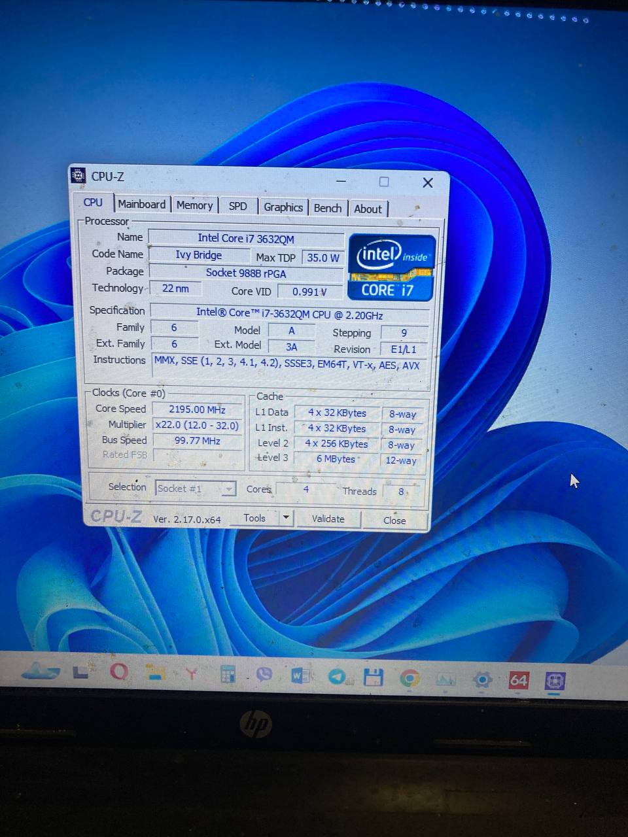Click the Package value Socket 988B rPGA
Viewport: 628px width, 837px height.
246,273
